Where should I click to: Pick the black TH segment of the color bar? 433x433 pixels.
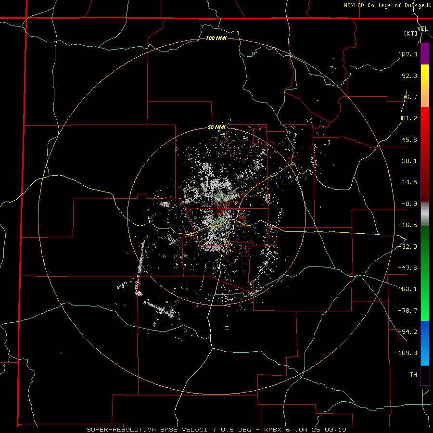tap(425, 375)
